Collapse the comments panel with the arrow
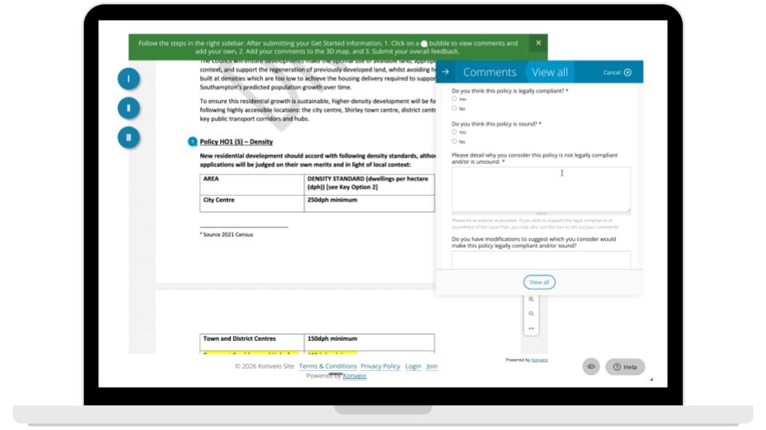 tap(445, 72)
